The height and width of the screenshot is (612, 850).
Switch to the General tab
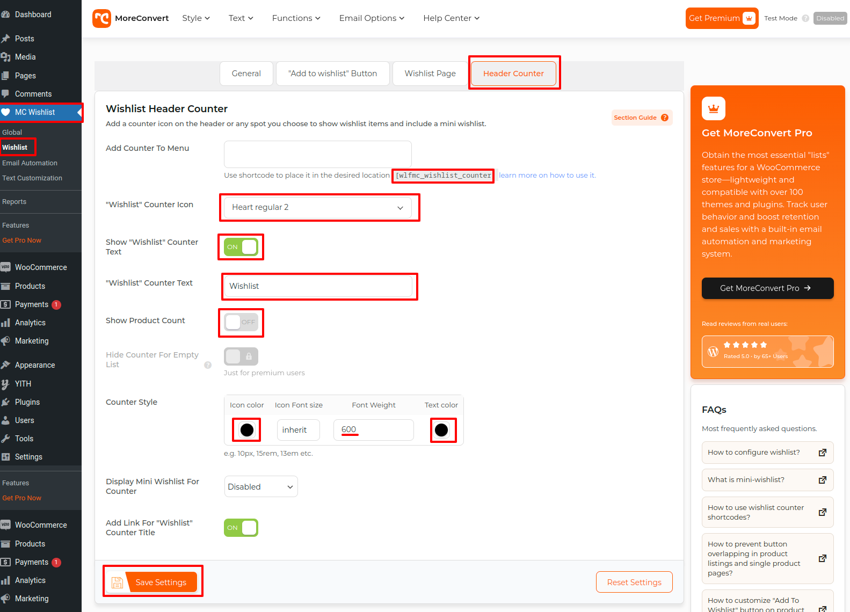[246, 74]
